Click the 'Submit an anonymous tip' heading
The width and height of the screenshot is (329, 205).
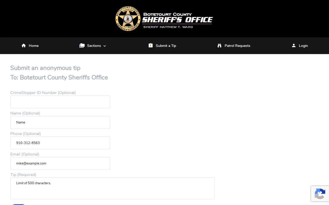tap(45, 68)
